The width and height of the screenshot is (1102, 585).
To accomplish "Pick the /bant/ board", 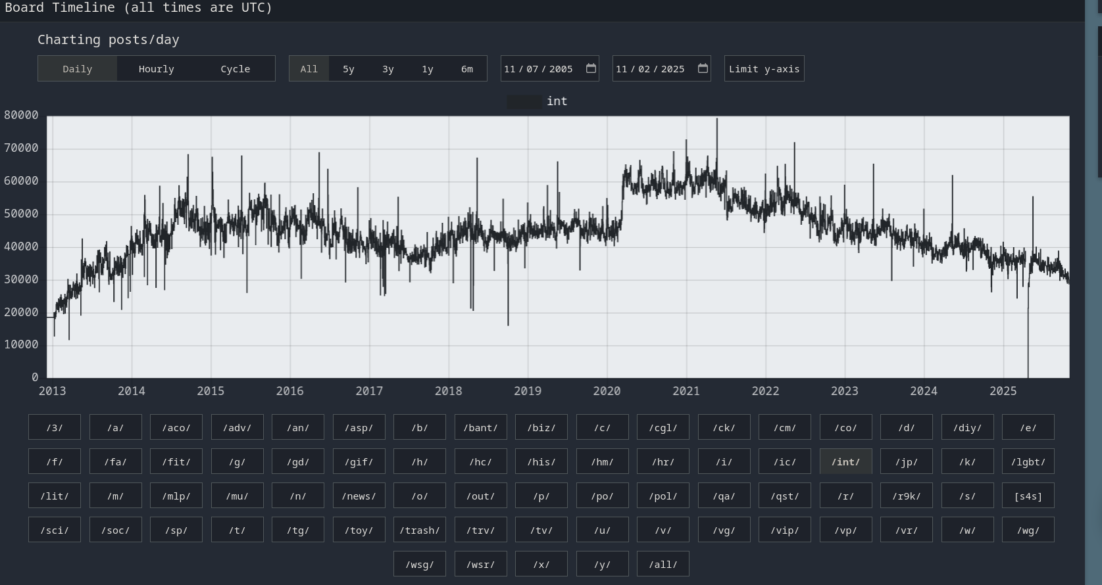I will pos(481,427).
